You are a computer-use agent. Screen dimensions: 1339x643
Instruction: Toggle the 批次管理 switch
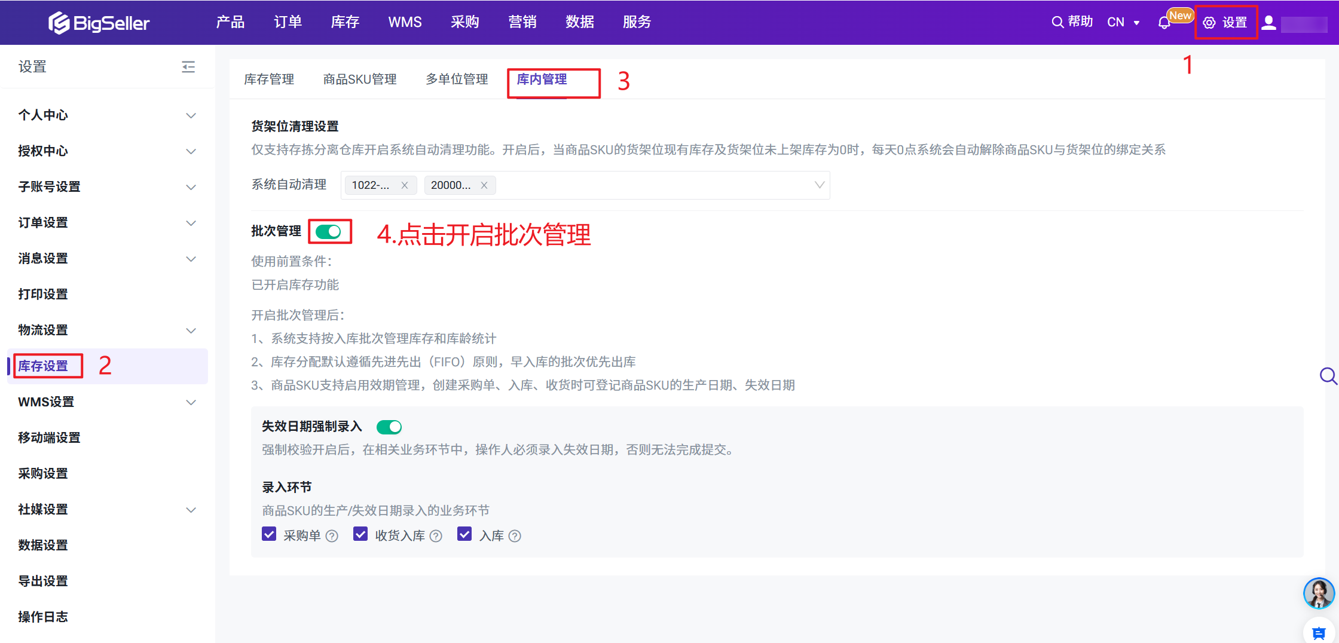tap(328, 231)
